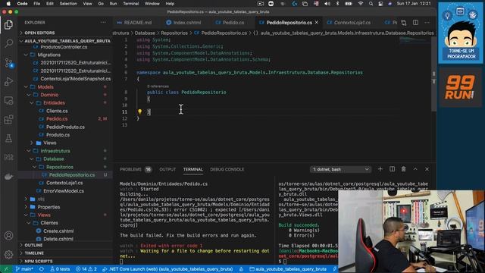Close the PedidoRepositorio.cs tab

pyautogui.click(x=317, y=23)
